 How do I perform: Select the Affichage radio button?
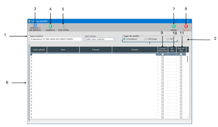146,39
